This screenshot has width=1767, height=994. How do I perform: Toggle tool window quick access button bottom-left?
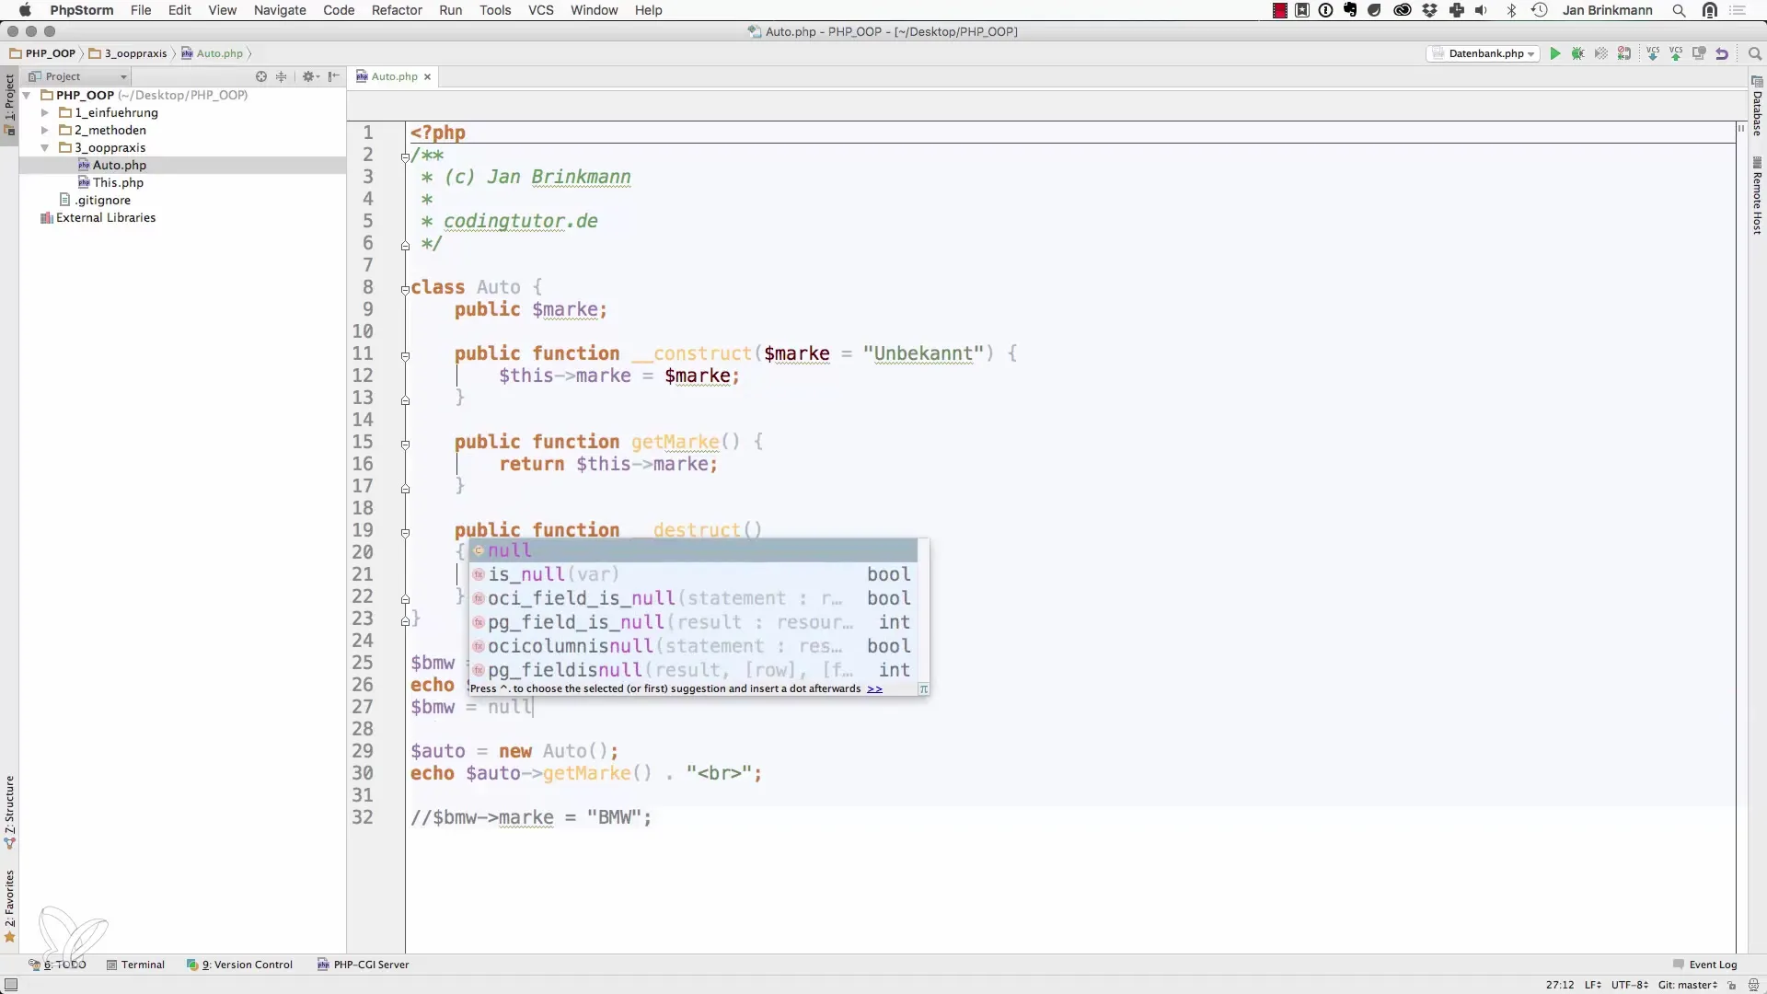click(x=11, y=985)
